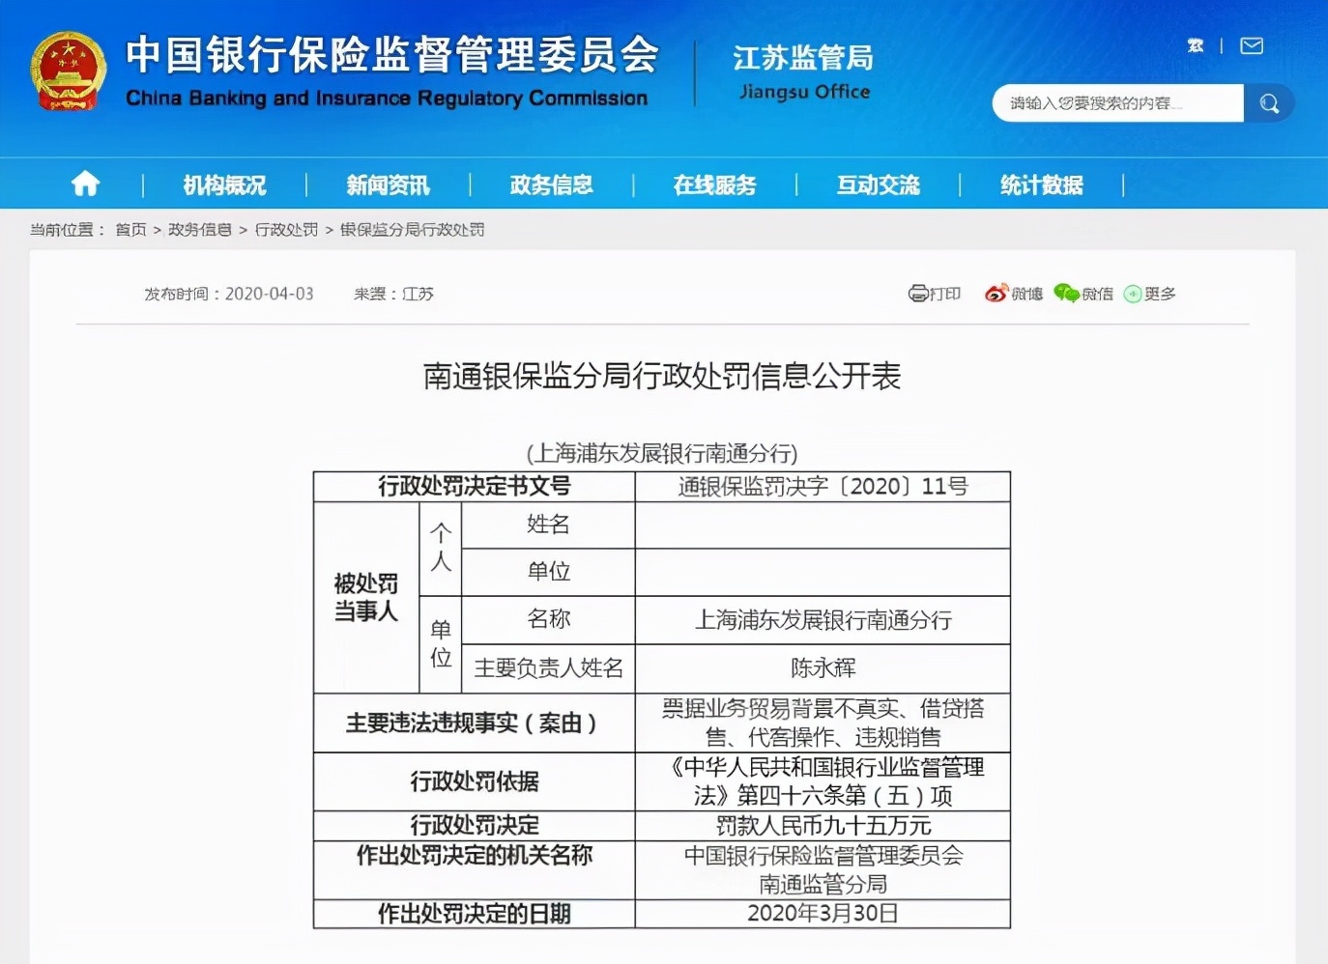Click the heading 南通银保监分局行政处罚信息公开表
The height and width of the screenshot is (964, 1328).
pos(662,376)
